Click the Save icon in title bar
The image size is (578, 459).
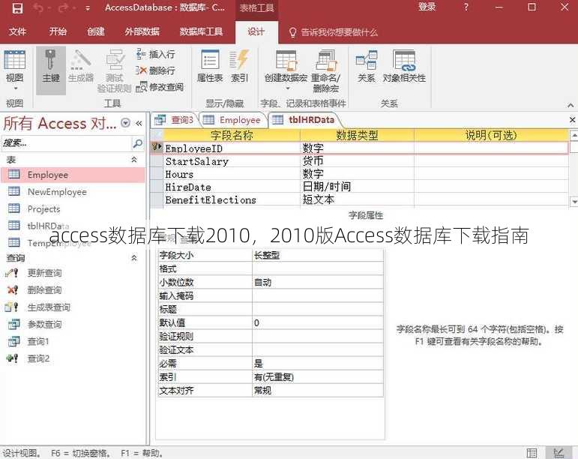(17, 7)
